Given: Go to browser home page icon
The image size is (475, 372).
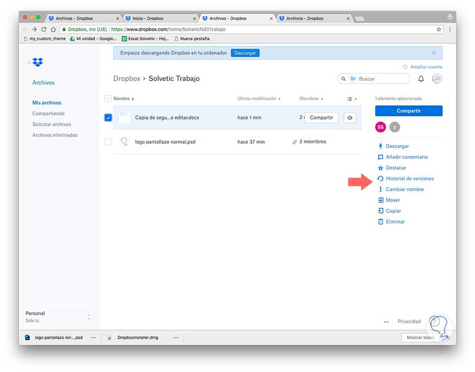Looking at the screenshot, I should pos(53,29).
